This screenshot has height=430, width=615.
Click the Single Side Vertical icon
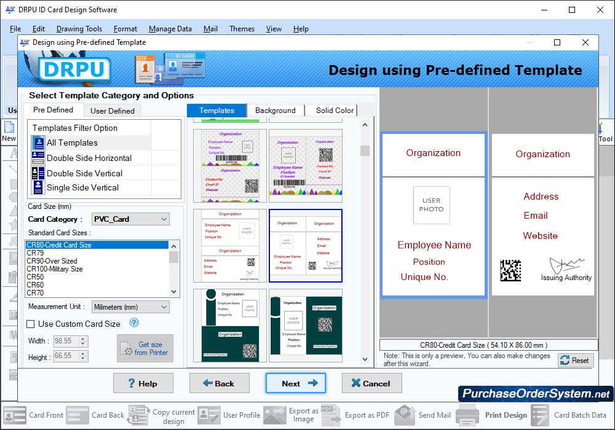[x=38, y=187]
